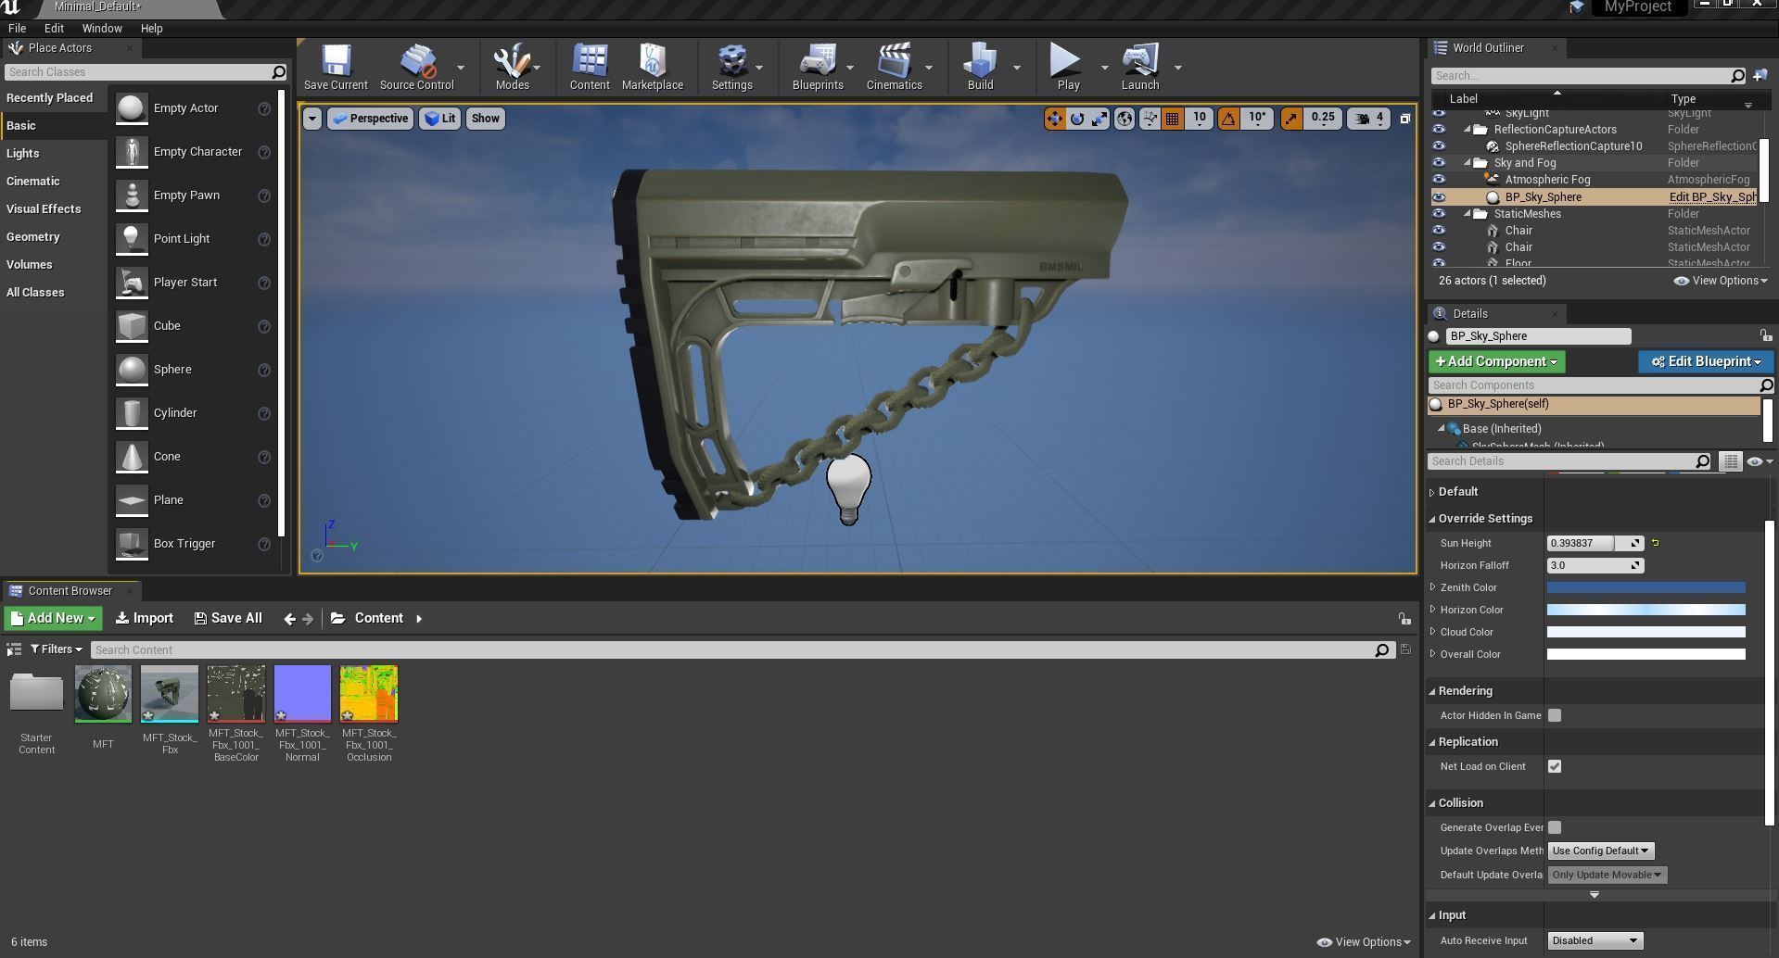Click the Cube placement icon

coord(132,326)
